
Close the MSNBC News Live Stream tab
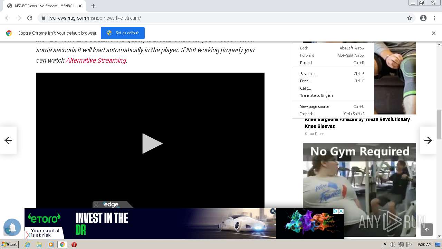point(80,6)
